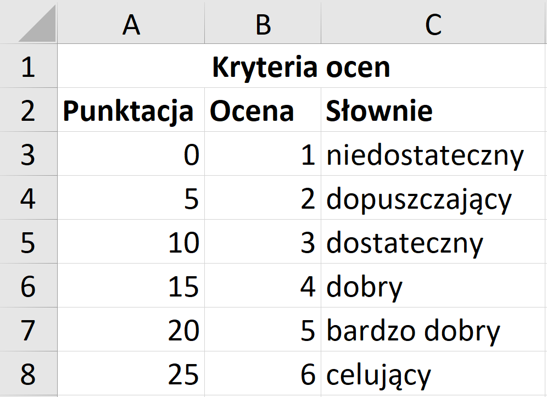This screenshot has width=547, height=397.
Task: Click the cell with points value 15
Action: tap(131, 286)
